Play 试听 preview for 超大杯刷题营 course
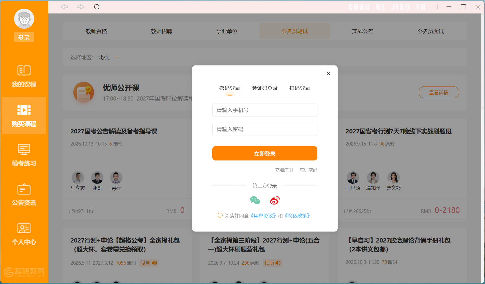The height and width of the screenshot is (284, 485). [x=272, y=263]
